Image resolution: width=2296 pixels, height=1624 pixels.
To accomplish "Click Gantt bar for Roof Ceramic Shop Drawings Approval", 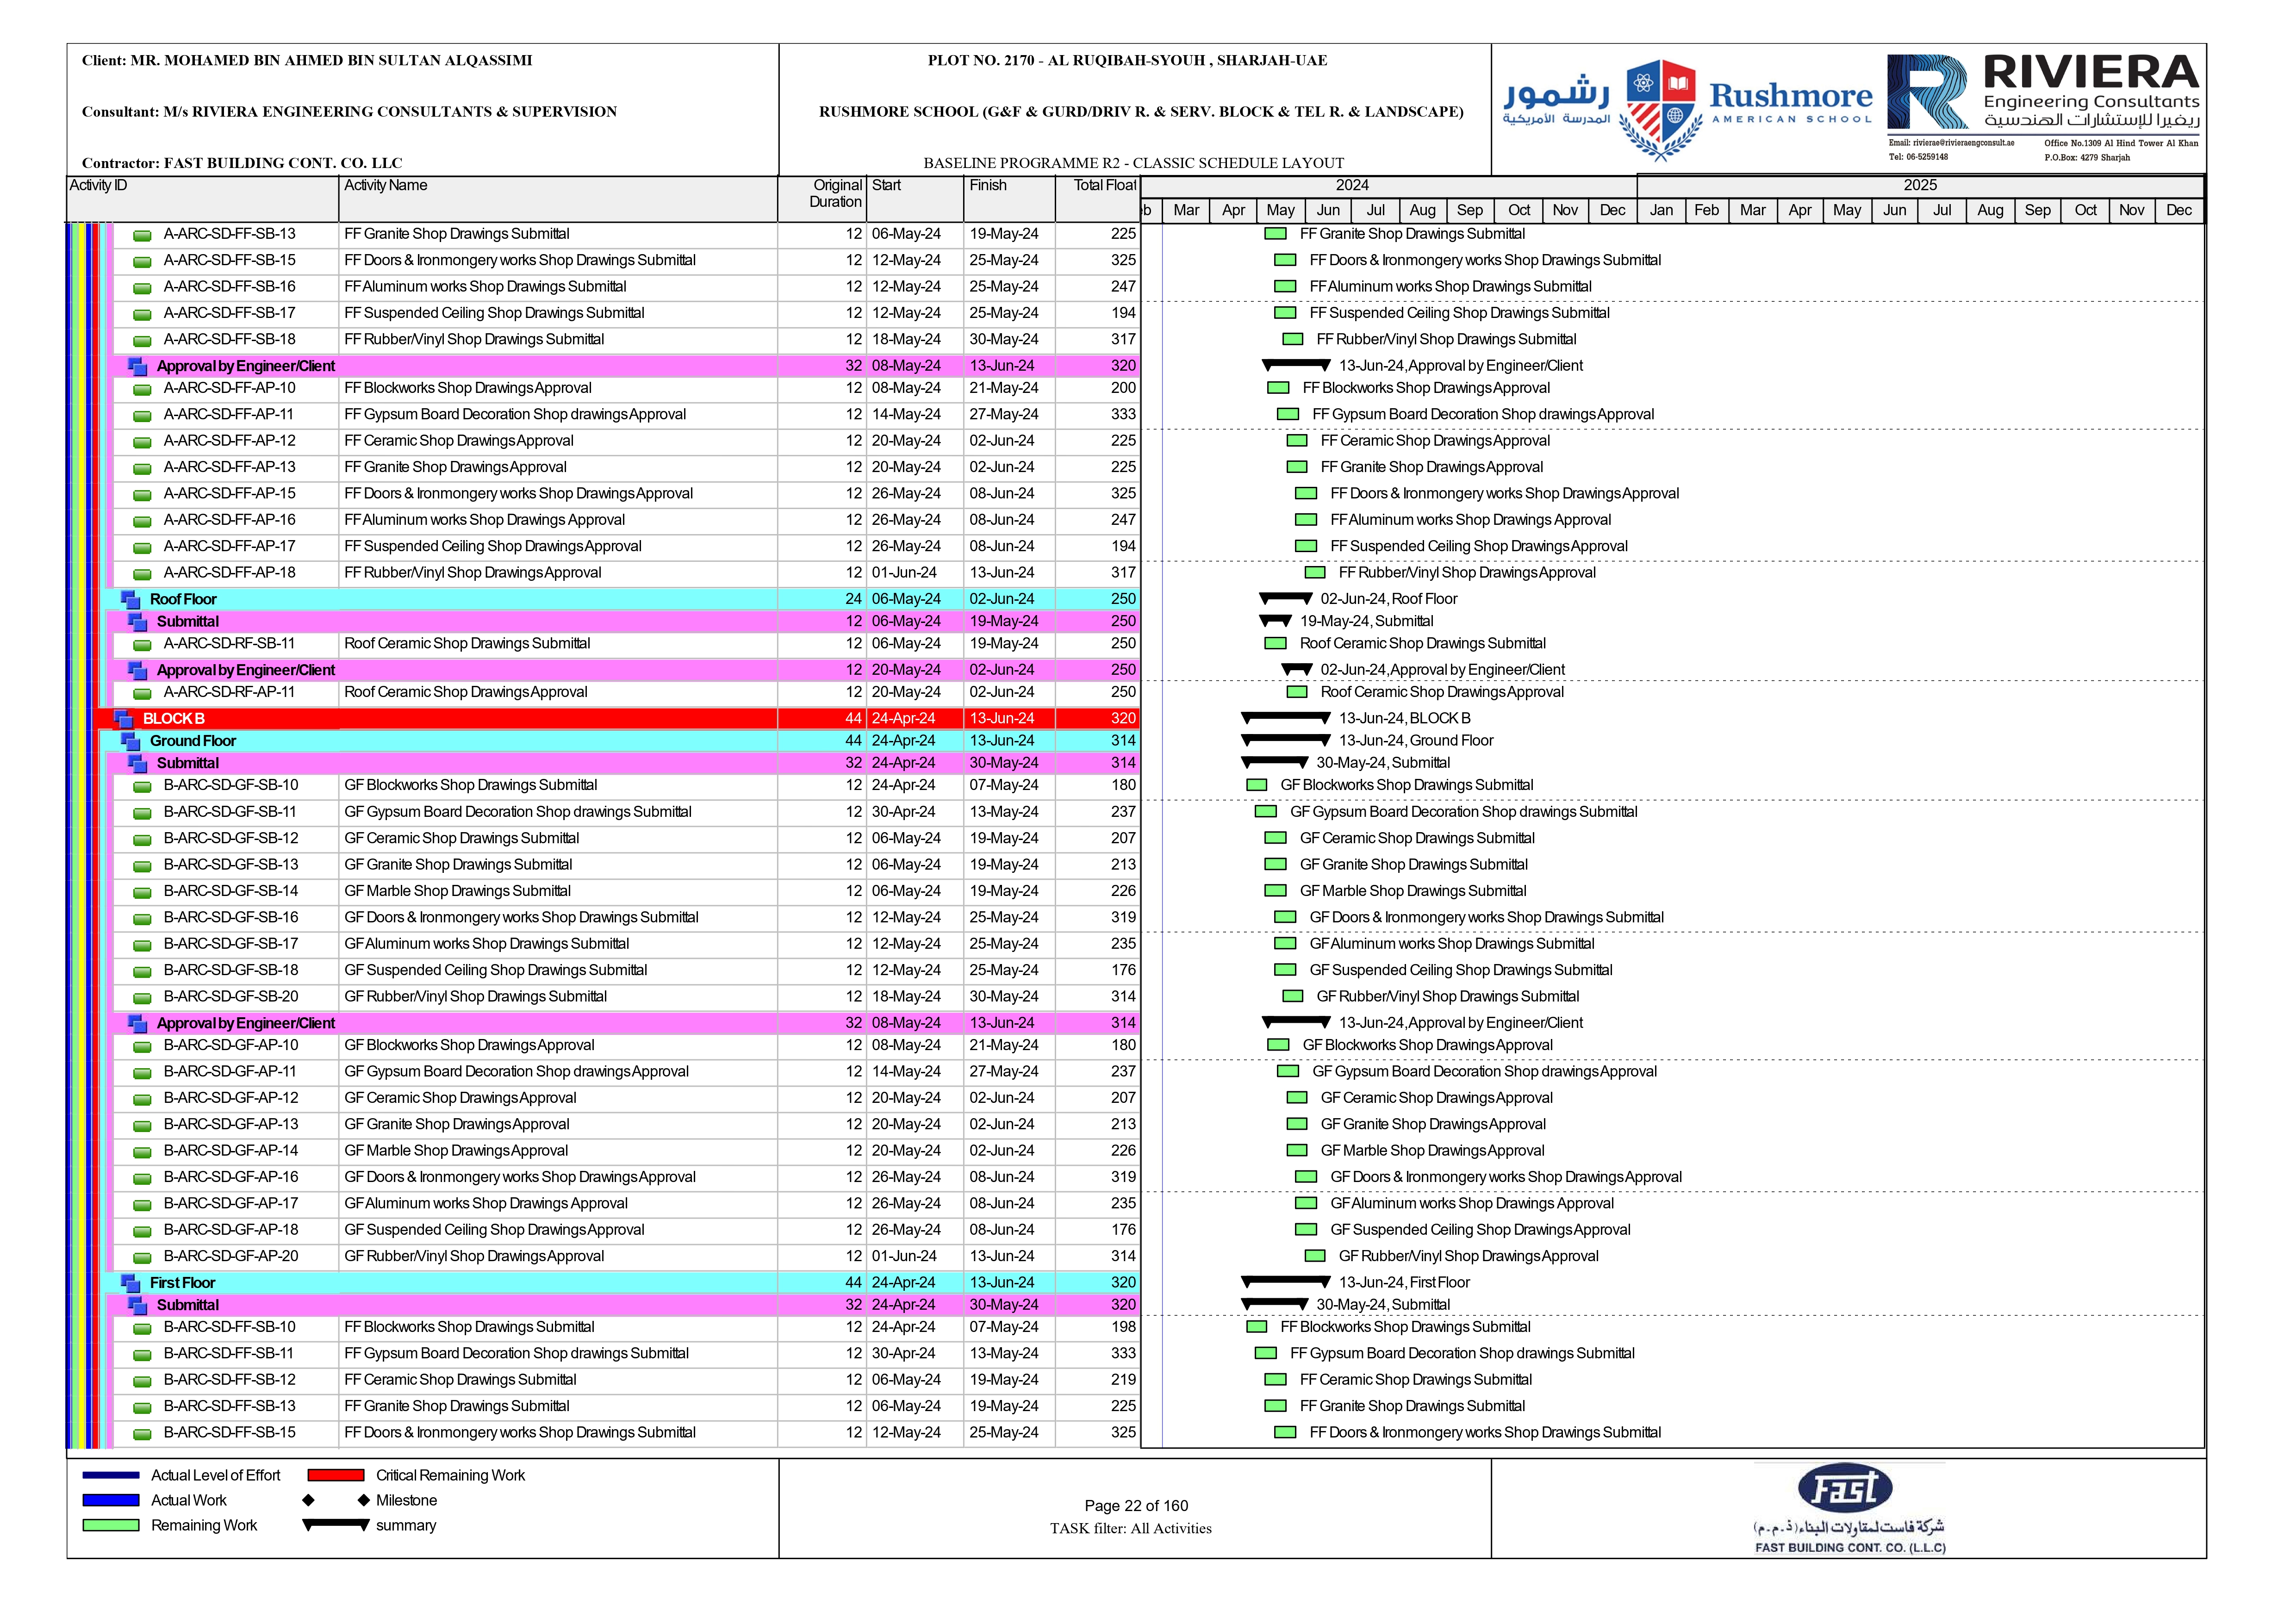I will (x=1297, y=692).
